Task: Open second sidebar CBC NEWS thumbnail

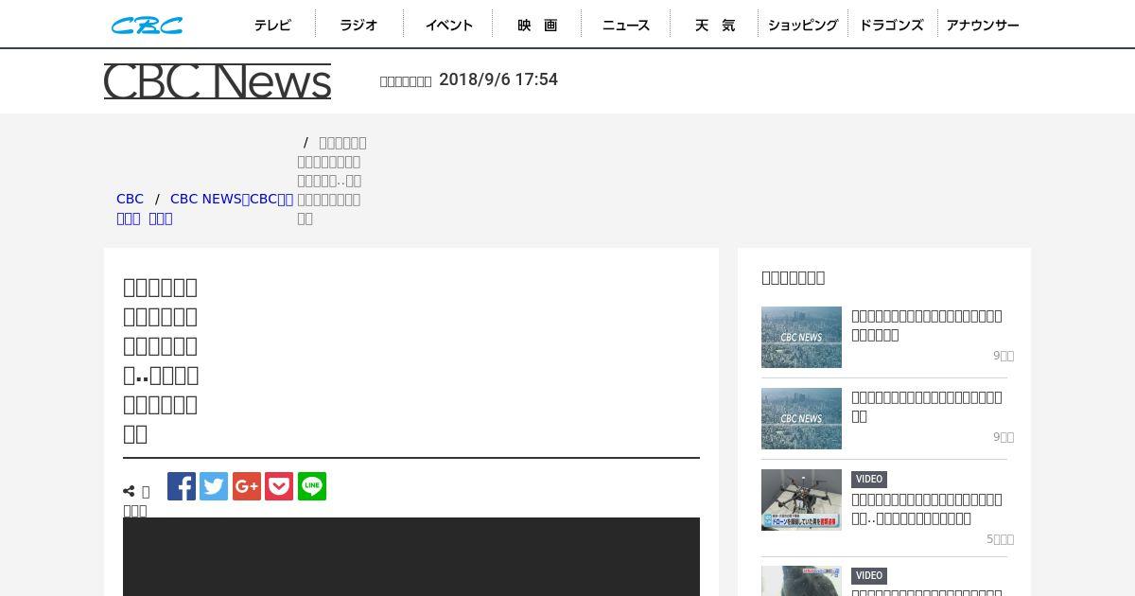Action: 801,418
